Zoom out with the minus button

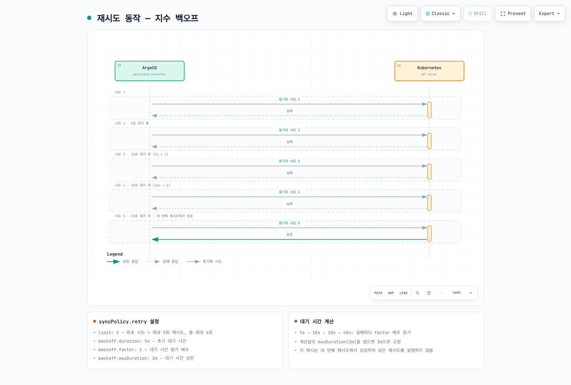click(442, 293)
